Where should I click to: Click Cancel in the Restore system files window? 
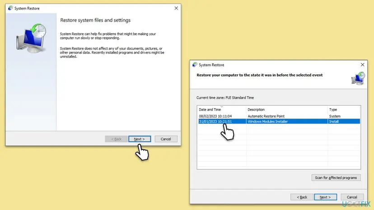pyautogui.click(x=166, y=139)
